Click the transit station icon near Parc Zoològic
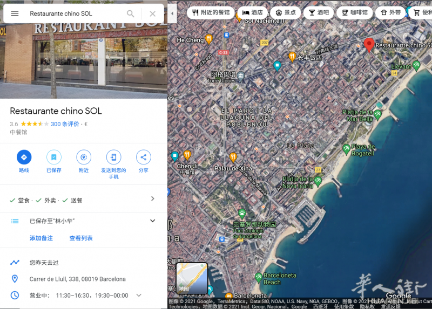The image size is (432, 309). tap(222, 239)
